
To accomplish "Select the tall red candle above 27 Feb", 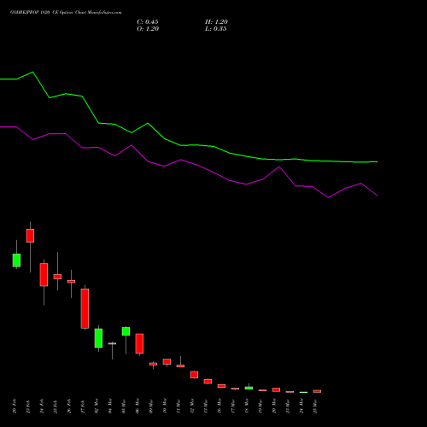I will [85, 308].
